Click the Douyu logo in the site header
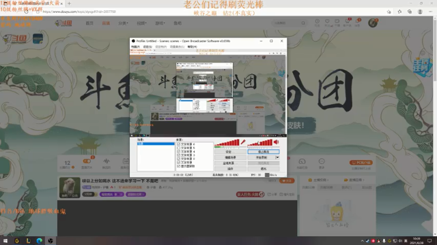The height and width of the screenshot is (245, 437). [64, 23]
